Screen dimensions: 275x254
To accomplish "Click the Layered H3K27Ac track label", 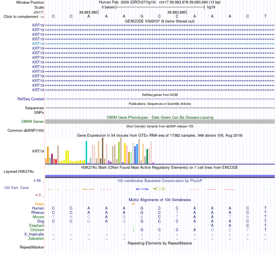I will [19, 172].
